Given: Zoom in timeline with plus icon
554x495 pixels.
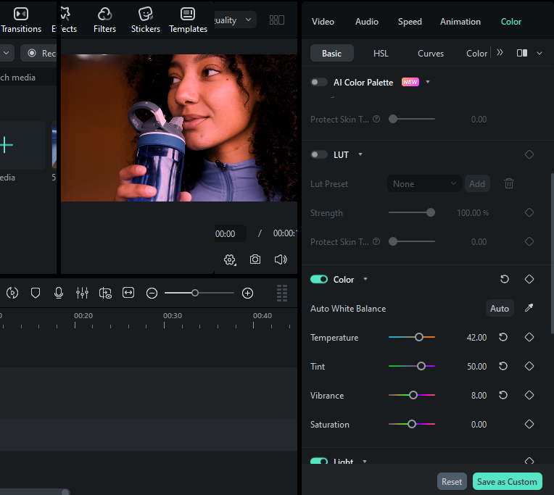Looking at the screenshot, I should (x=248, y=294).
